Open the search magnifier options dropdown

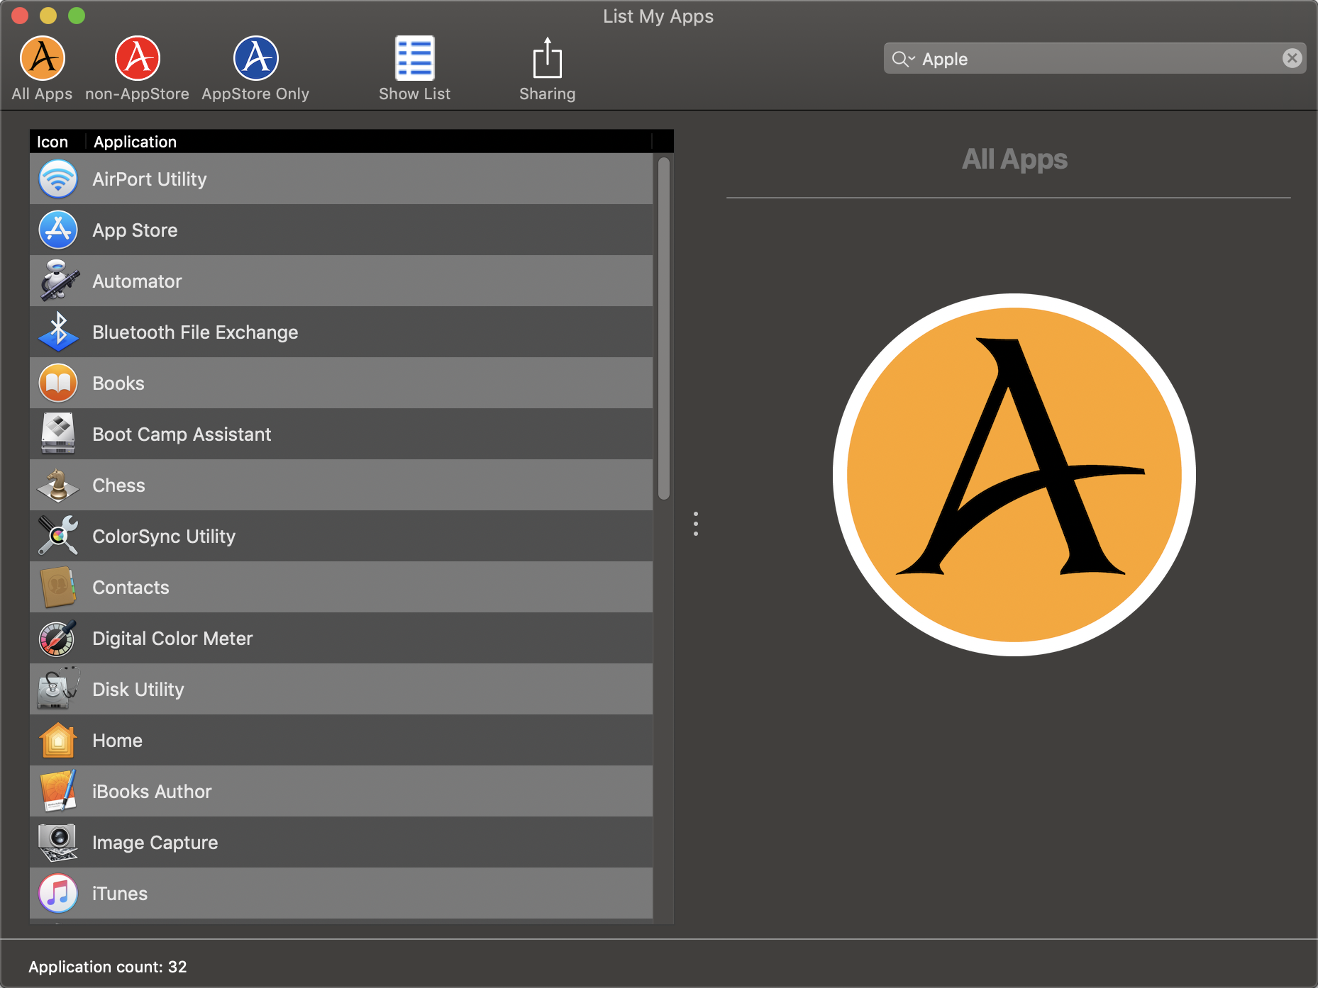click(904, 59)
